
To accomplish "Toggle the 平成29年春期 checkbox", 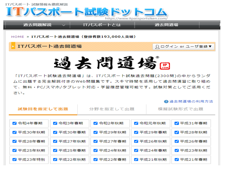I will coord(136,133).
